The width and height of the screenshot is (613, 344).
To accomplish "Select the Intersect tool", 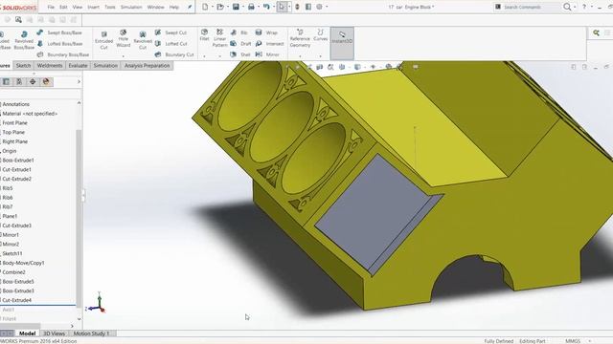I will pos(270,44).
